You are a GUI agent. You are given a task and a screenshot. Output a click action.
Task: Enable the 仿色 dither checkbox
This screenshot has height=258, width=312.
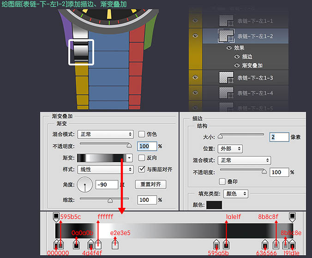(142, 134)
